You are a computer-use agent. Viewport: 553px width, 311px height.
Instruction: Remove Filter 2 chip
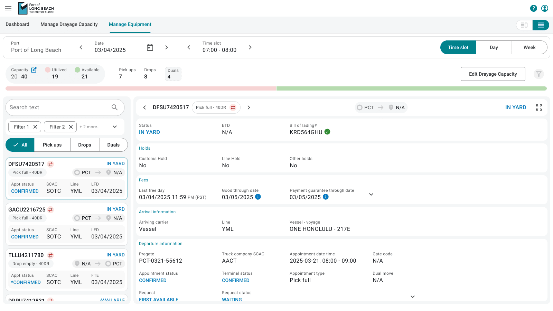[71, 127]
